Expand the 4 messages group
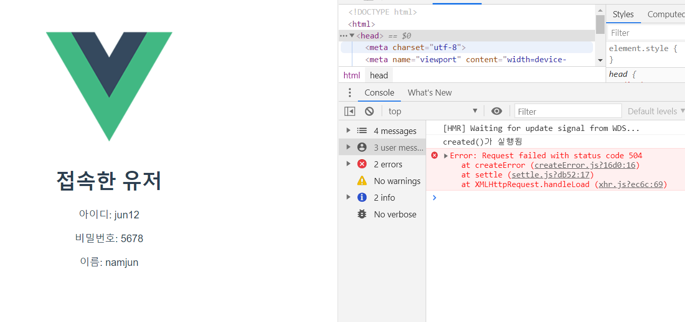The height and width of the screenshot is (322, 685). pyautogui.click(x=348, y=130)
